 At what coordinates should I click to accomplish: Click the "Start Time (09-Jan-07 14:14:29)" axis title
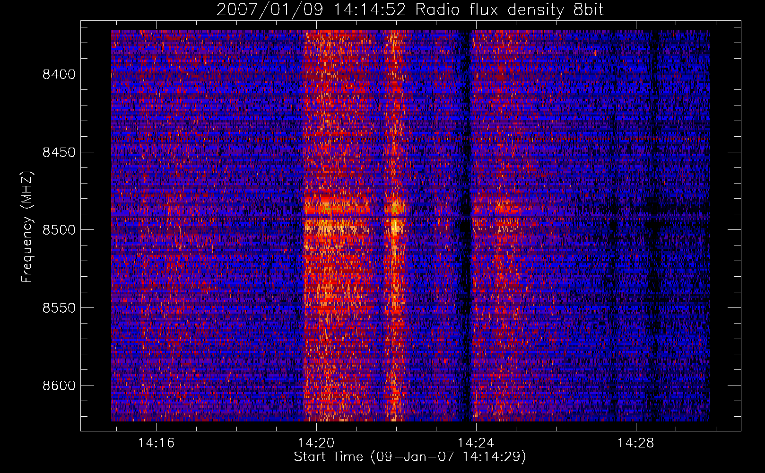point(410,457)
